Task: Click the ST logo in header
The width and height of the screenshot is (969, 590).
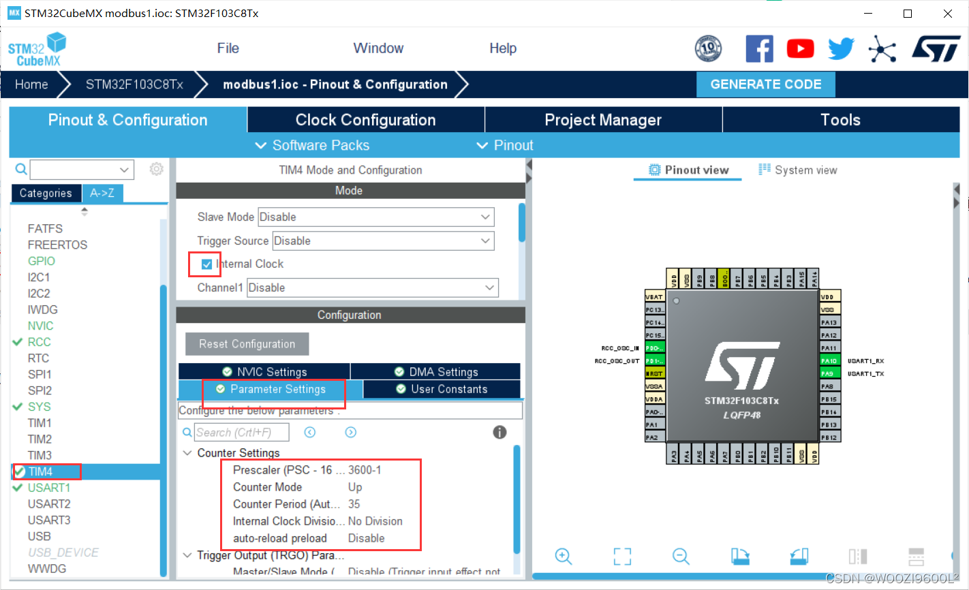Action: click(x=936, y=49)
